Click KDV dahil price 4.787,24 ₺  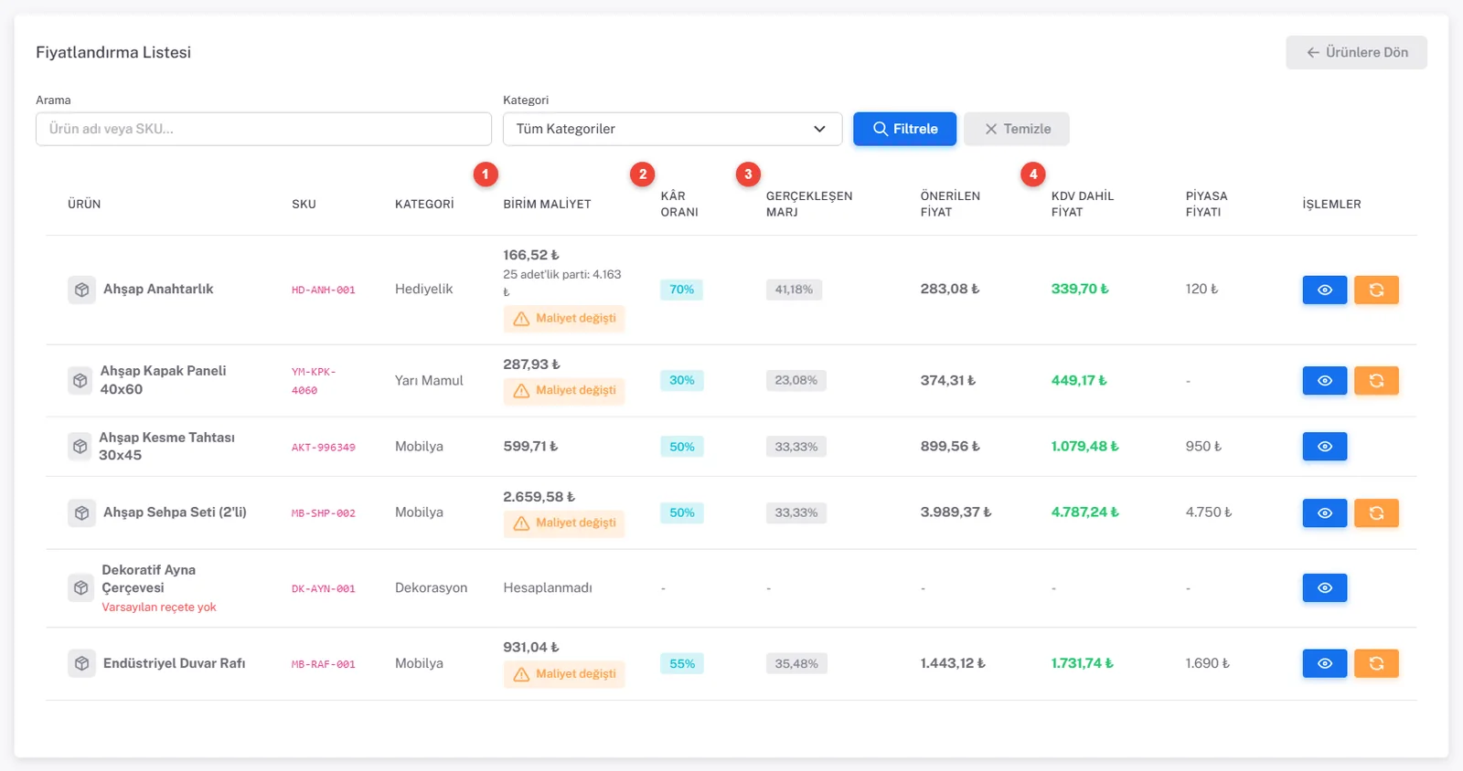pos(1084,512)
